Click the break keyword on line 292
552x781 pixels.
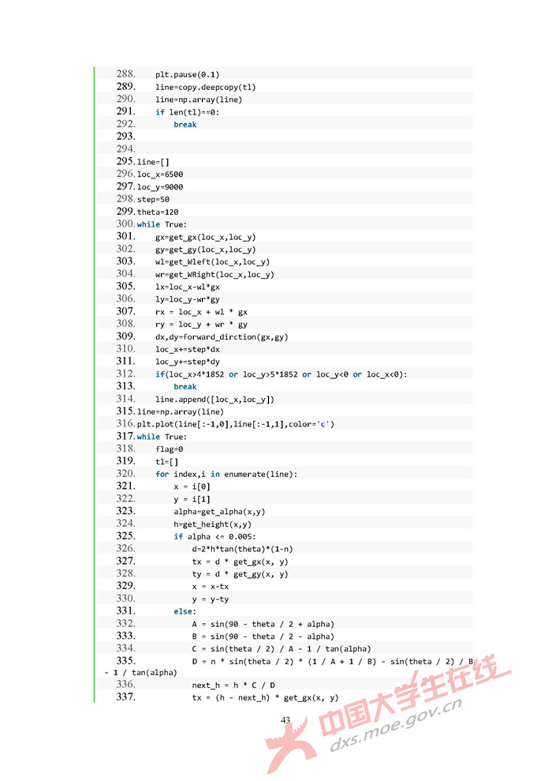tap(185, 125)
